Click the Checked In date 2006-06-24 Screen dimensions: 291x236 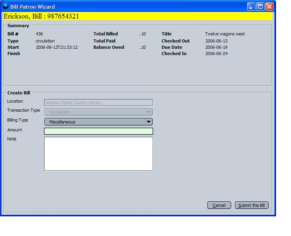coord(216,54)
